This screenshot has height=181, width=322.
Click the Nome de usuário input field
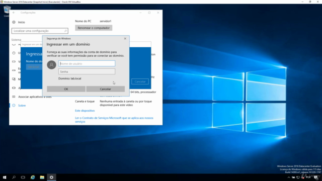click(87, 64)
